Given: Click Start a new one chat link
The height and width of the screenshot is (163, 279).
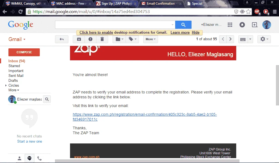Looking at the screenshot, I should (29, 141).
